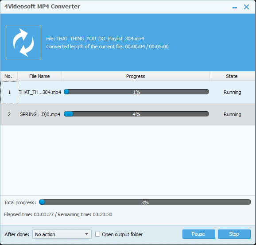Enable Open output folder checkbox
Viewport: 256px width, 245px height.
pos(97,234)
